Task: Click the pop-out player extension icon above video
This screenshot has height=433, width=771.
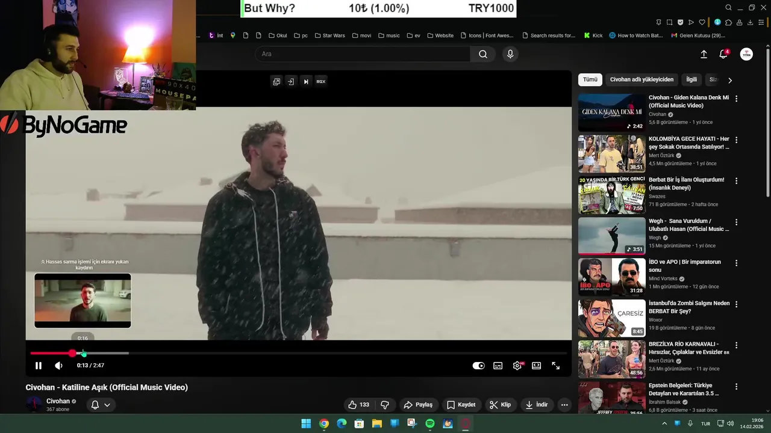Action: pyautogui.click(x=276, y=82)
